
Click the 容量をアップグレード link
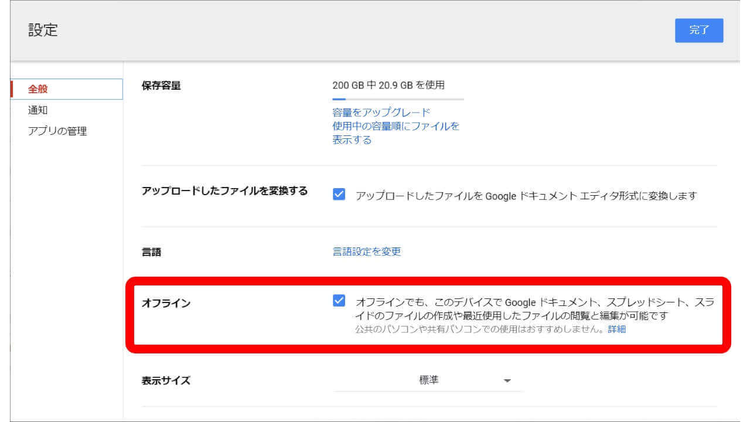pyautogui.click(x=381, y=113)
